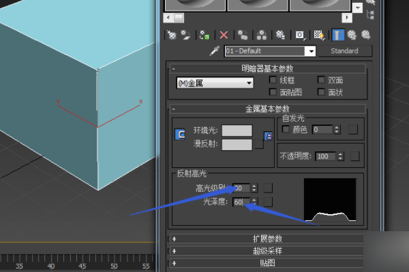This screenshot has width=409, height=272.
Task: Click the 光泽度 spinner arrows
Action: [x=254, y=202]
